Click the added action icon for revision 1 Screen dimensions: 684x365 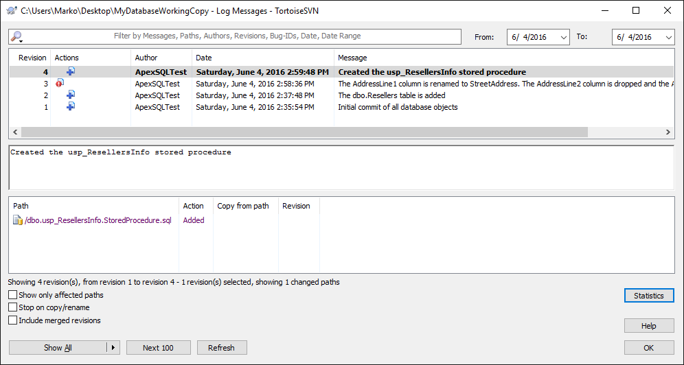[x=71, y=106]
